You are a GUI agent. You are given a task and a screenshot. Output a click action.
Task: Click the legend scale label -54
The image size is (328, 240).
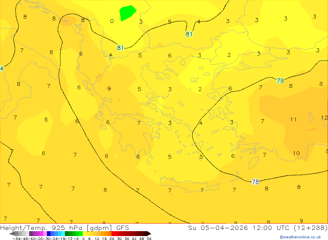[17, 239]
